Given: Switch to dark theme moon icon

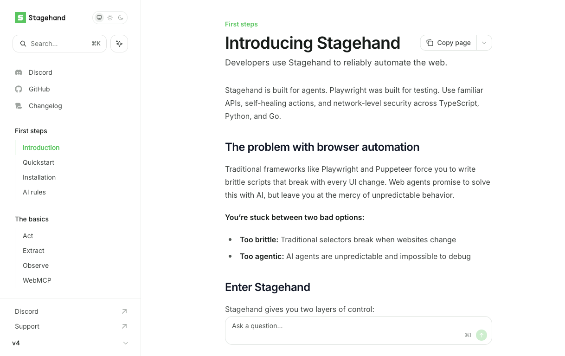Looking at the screenshot, I should [x=121, y=18].
